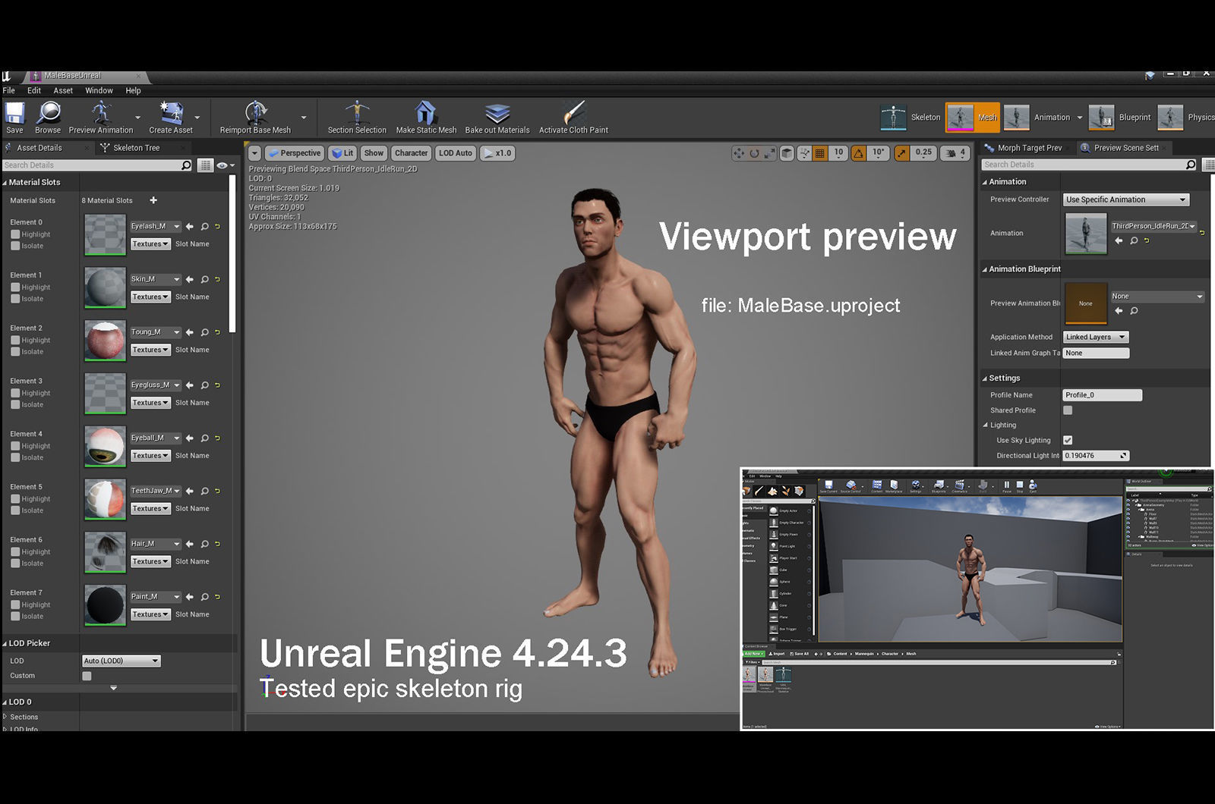The image size is (1215, 804).
Task: Toggle rotation snapping icon in viewport
Action: click(858, 153)
